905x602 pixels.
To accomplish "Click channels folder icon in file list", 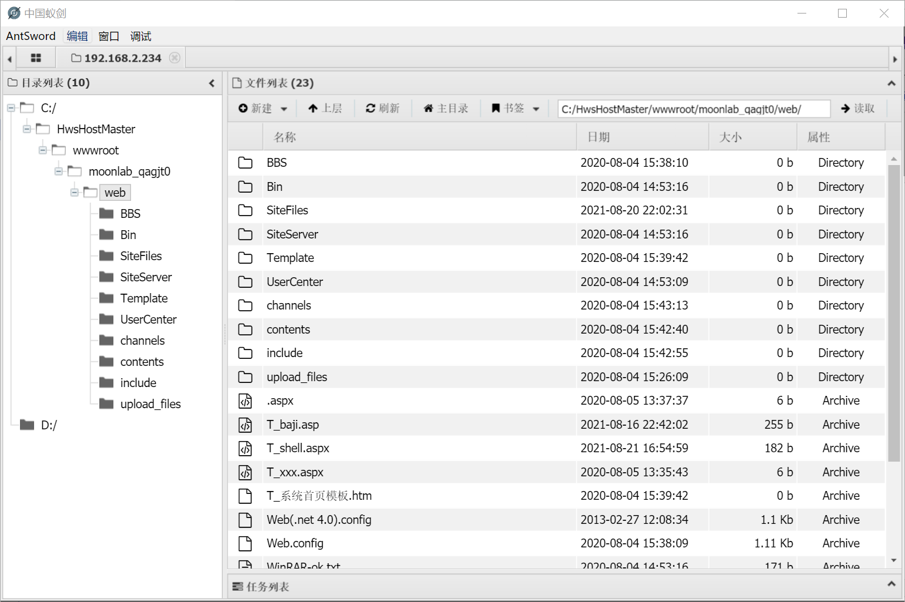I will coord(245,305).
